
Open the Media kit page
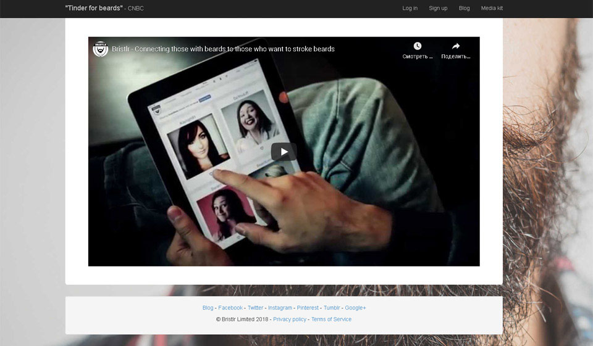[492, 8]
